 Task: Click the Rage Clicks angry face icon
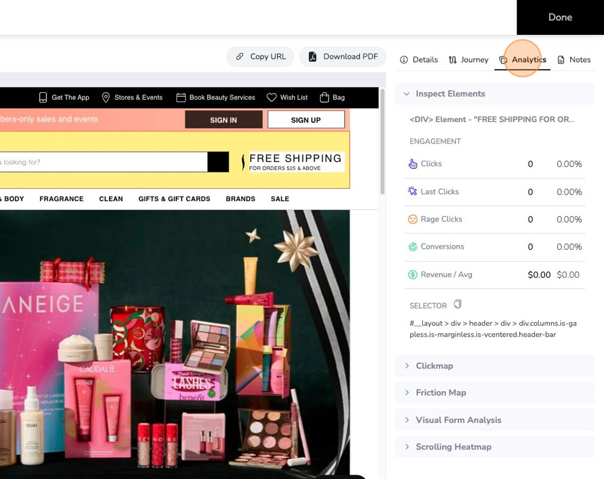(413, 219)
